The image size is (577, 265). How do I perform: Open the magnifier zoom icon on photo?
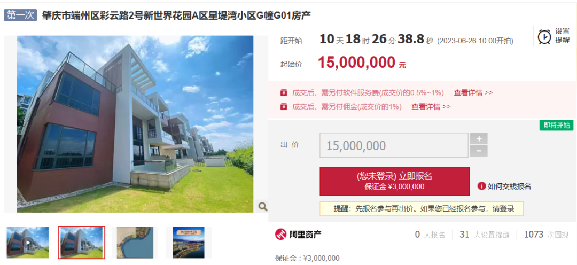(263, 206)
